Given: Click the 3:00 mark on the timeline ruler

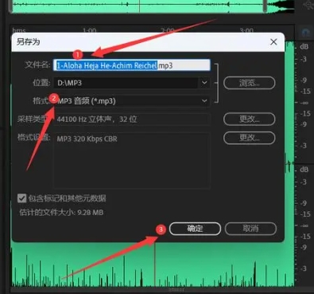Looking at the screenshot, I should pyautogui.click(x=246, y=30).
